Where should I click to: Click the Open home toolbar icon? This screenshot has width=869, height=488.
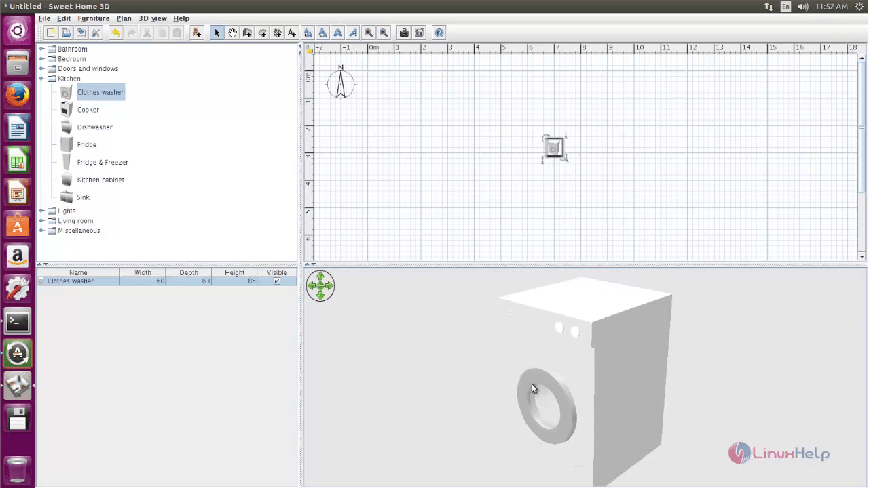(x=66, y=33)
